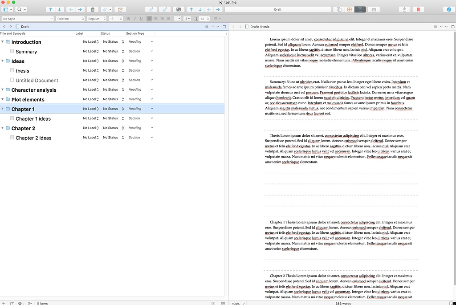The image size is (456, 305).
Task: Toggle the Inspector with blue info icon
Action: 449,9
